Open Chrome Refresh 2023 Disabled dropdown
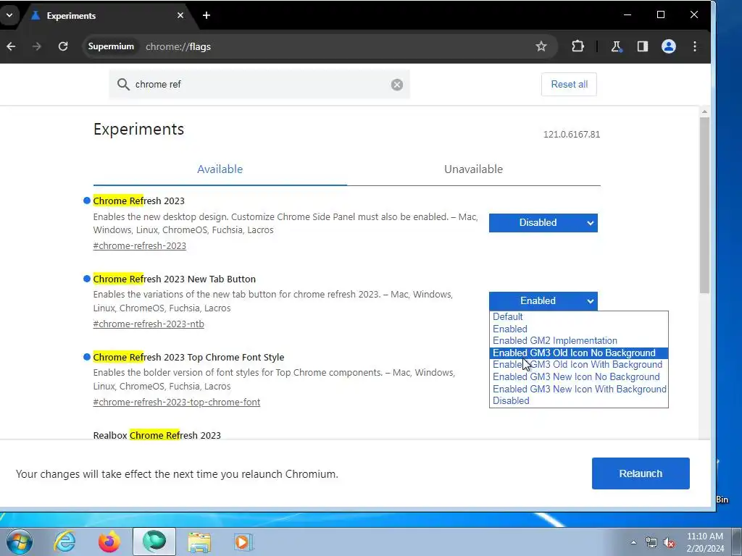Viewport: 742px width, 556px height. [x=543, y=223]
